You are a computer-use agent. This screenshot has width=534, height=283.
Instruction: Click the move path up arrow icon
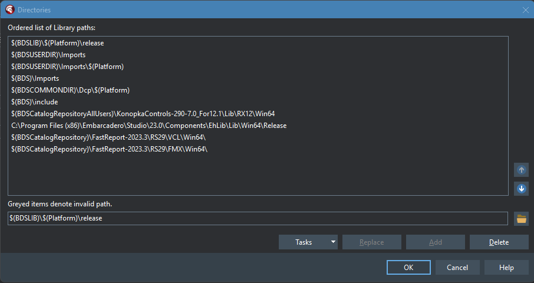(x=521, y=170)
